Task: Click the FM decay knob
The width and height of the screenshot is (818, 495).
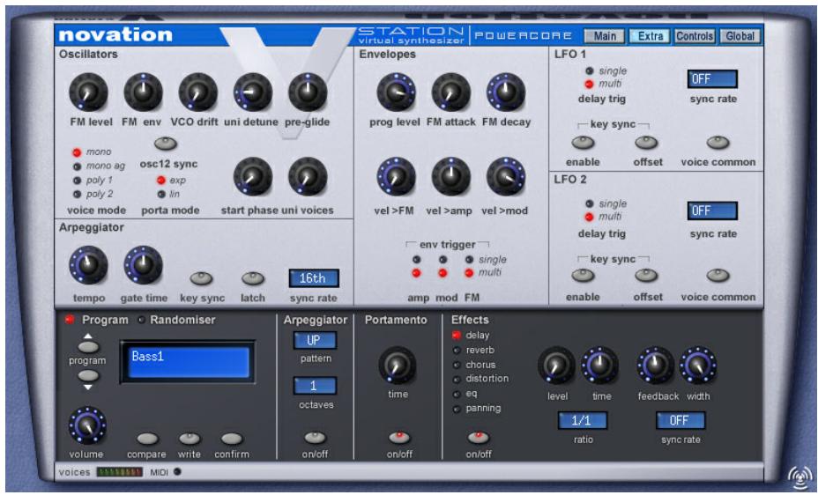Action: 506,92
